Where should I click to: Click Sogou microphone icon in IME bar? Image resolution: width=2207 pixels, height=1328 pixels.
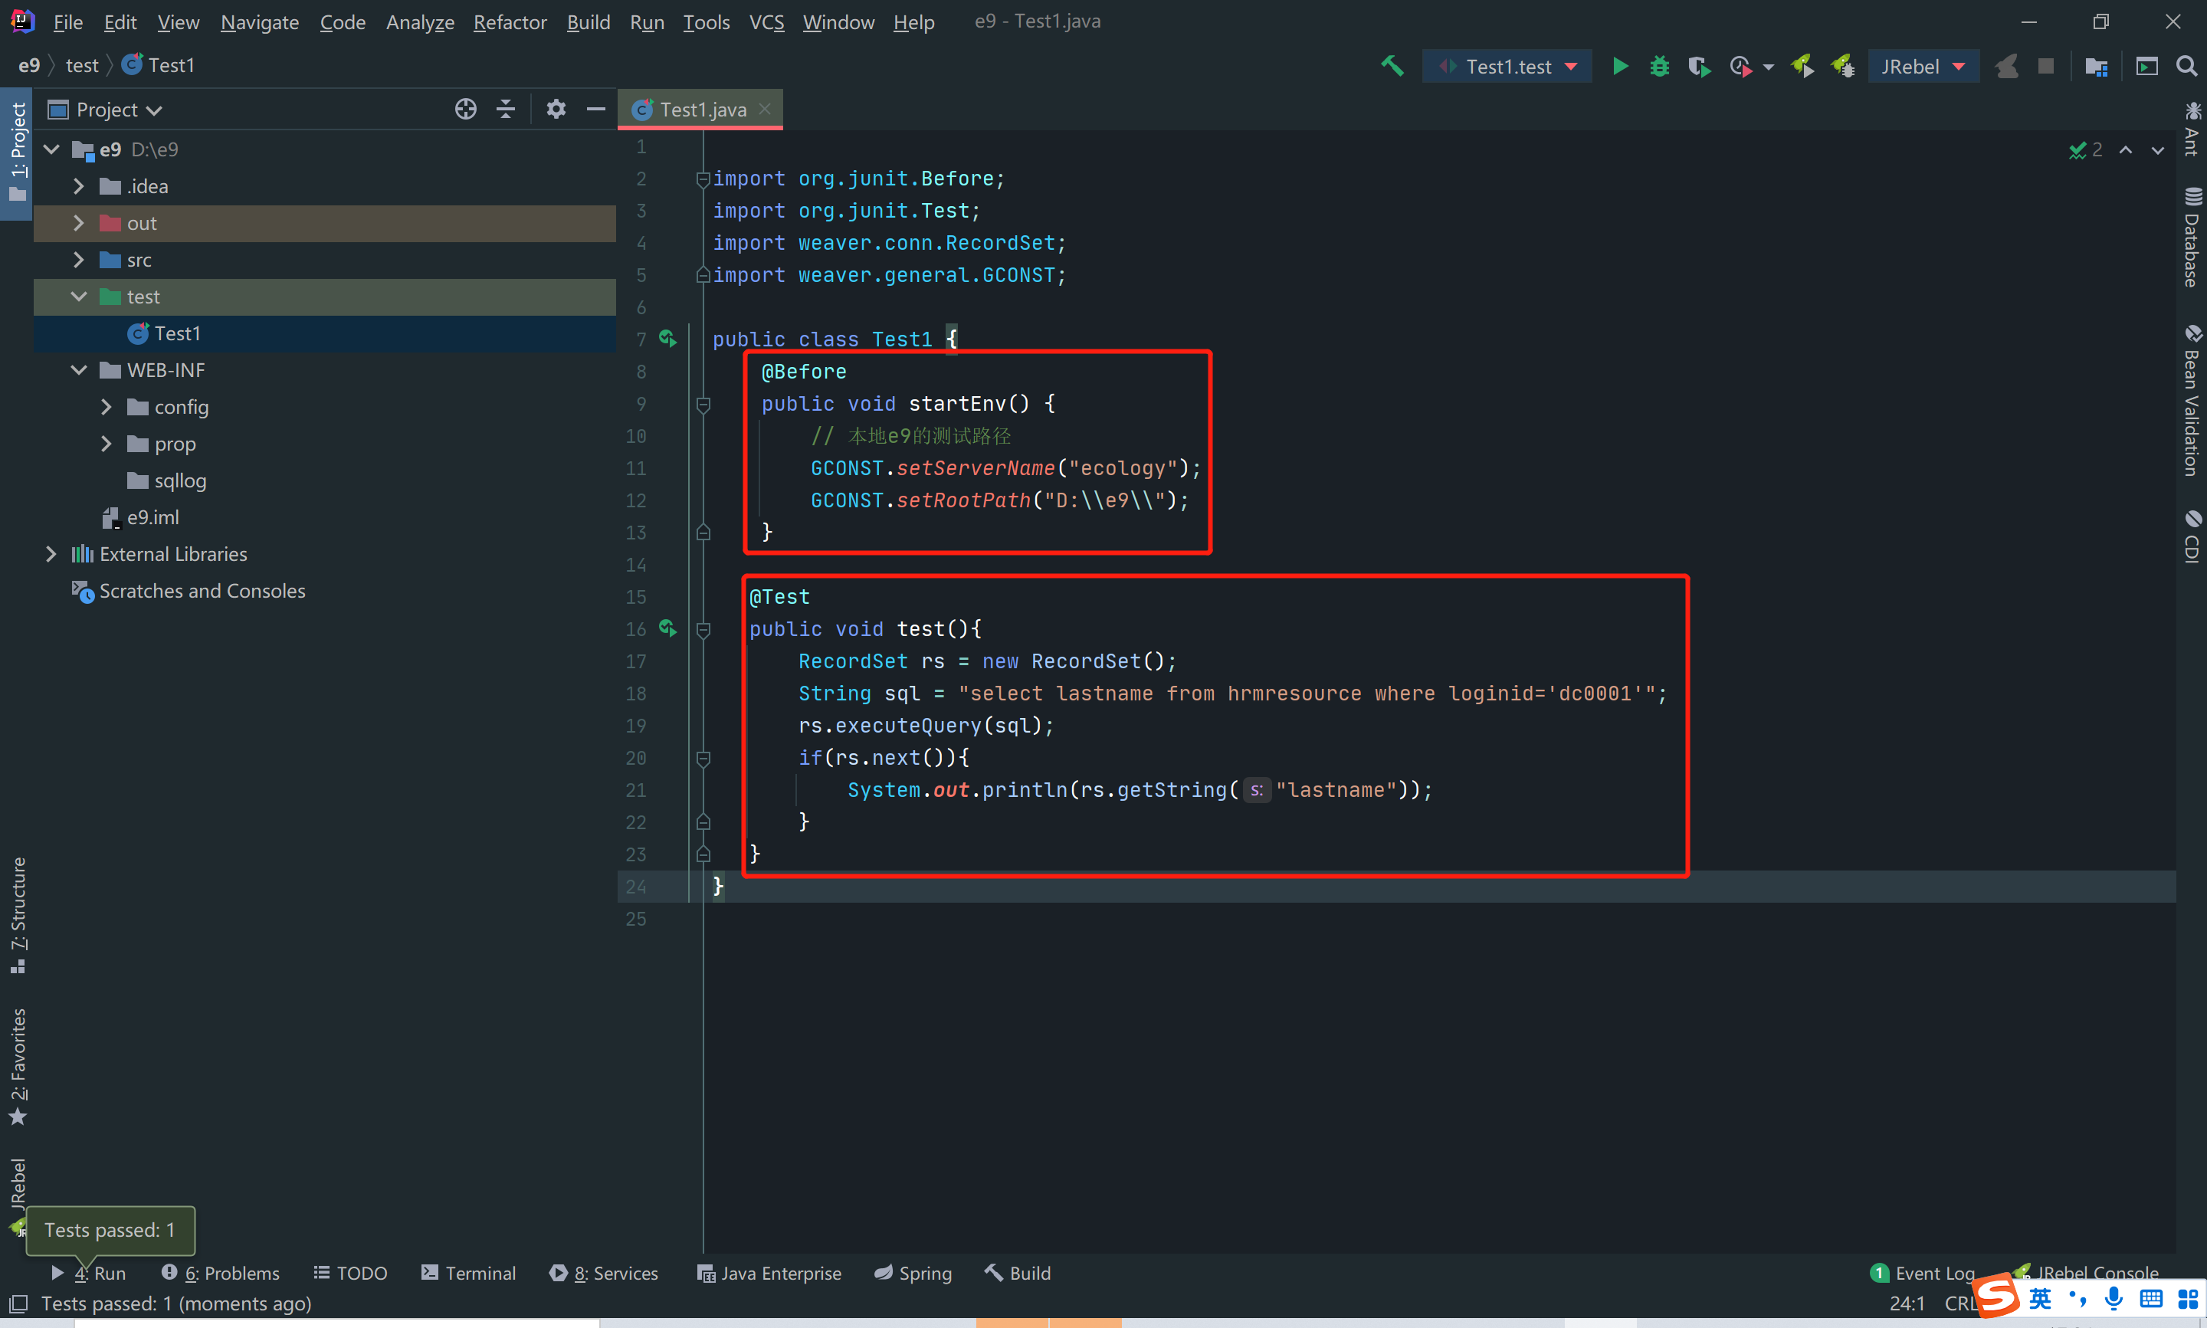coord(2113,1297)
